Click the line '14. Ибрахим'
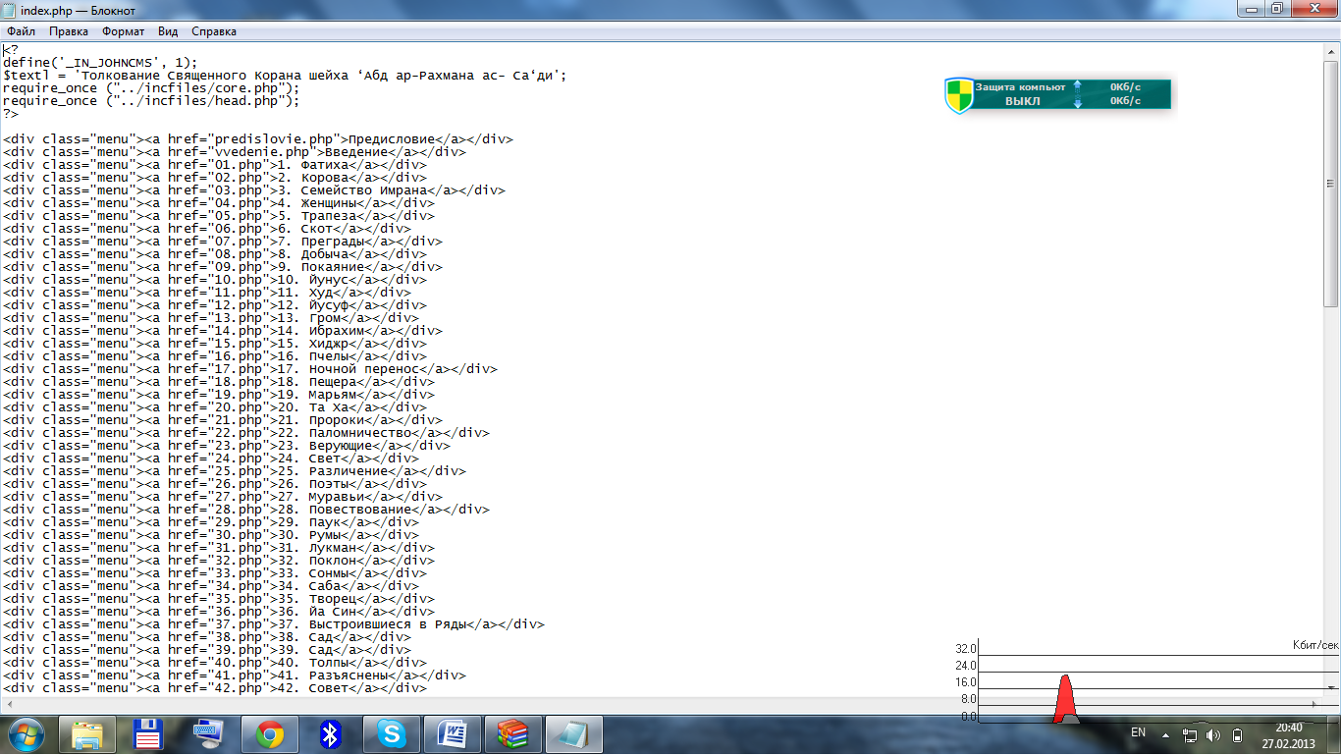1341x756 pixels. pos(223,331)
